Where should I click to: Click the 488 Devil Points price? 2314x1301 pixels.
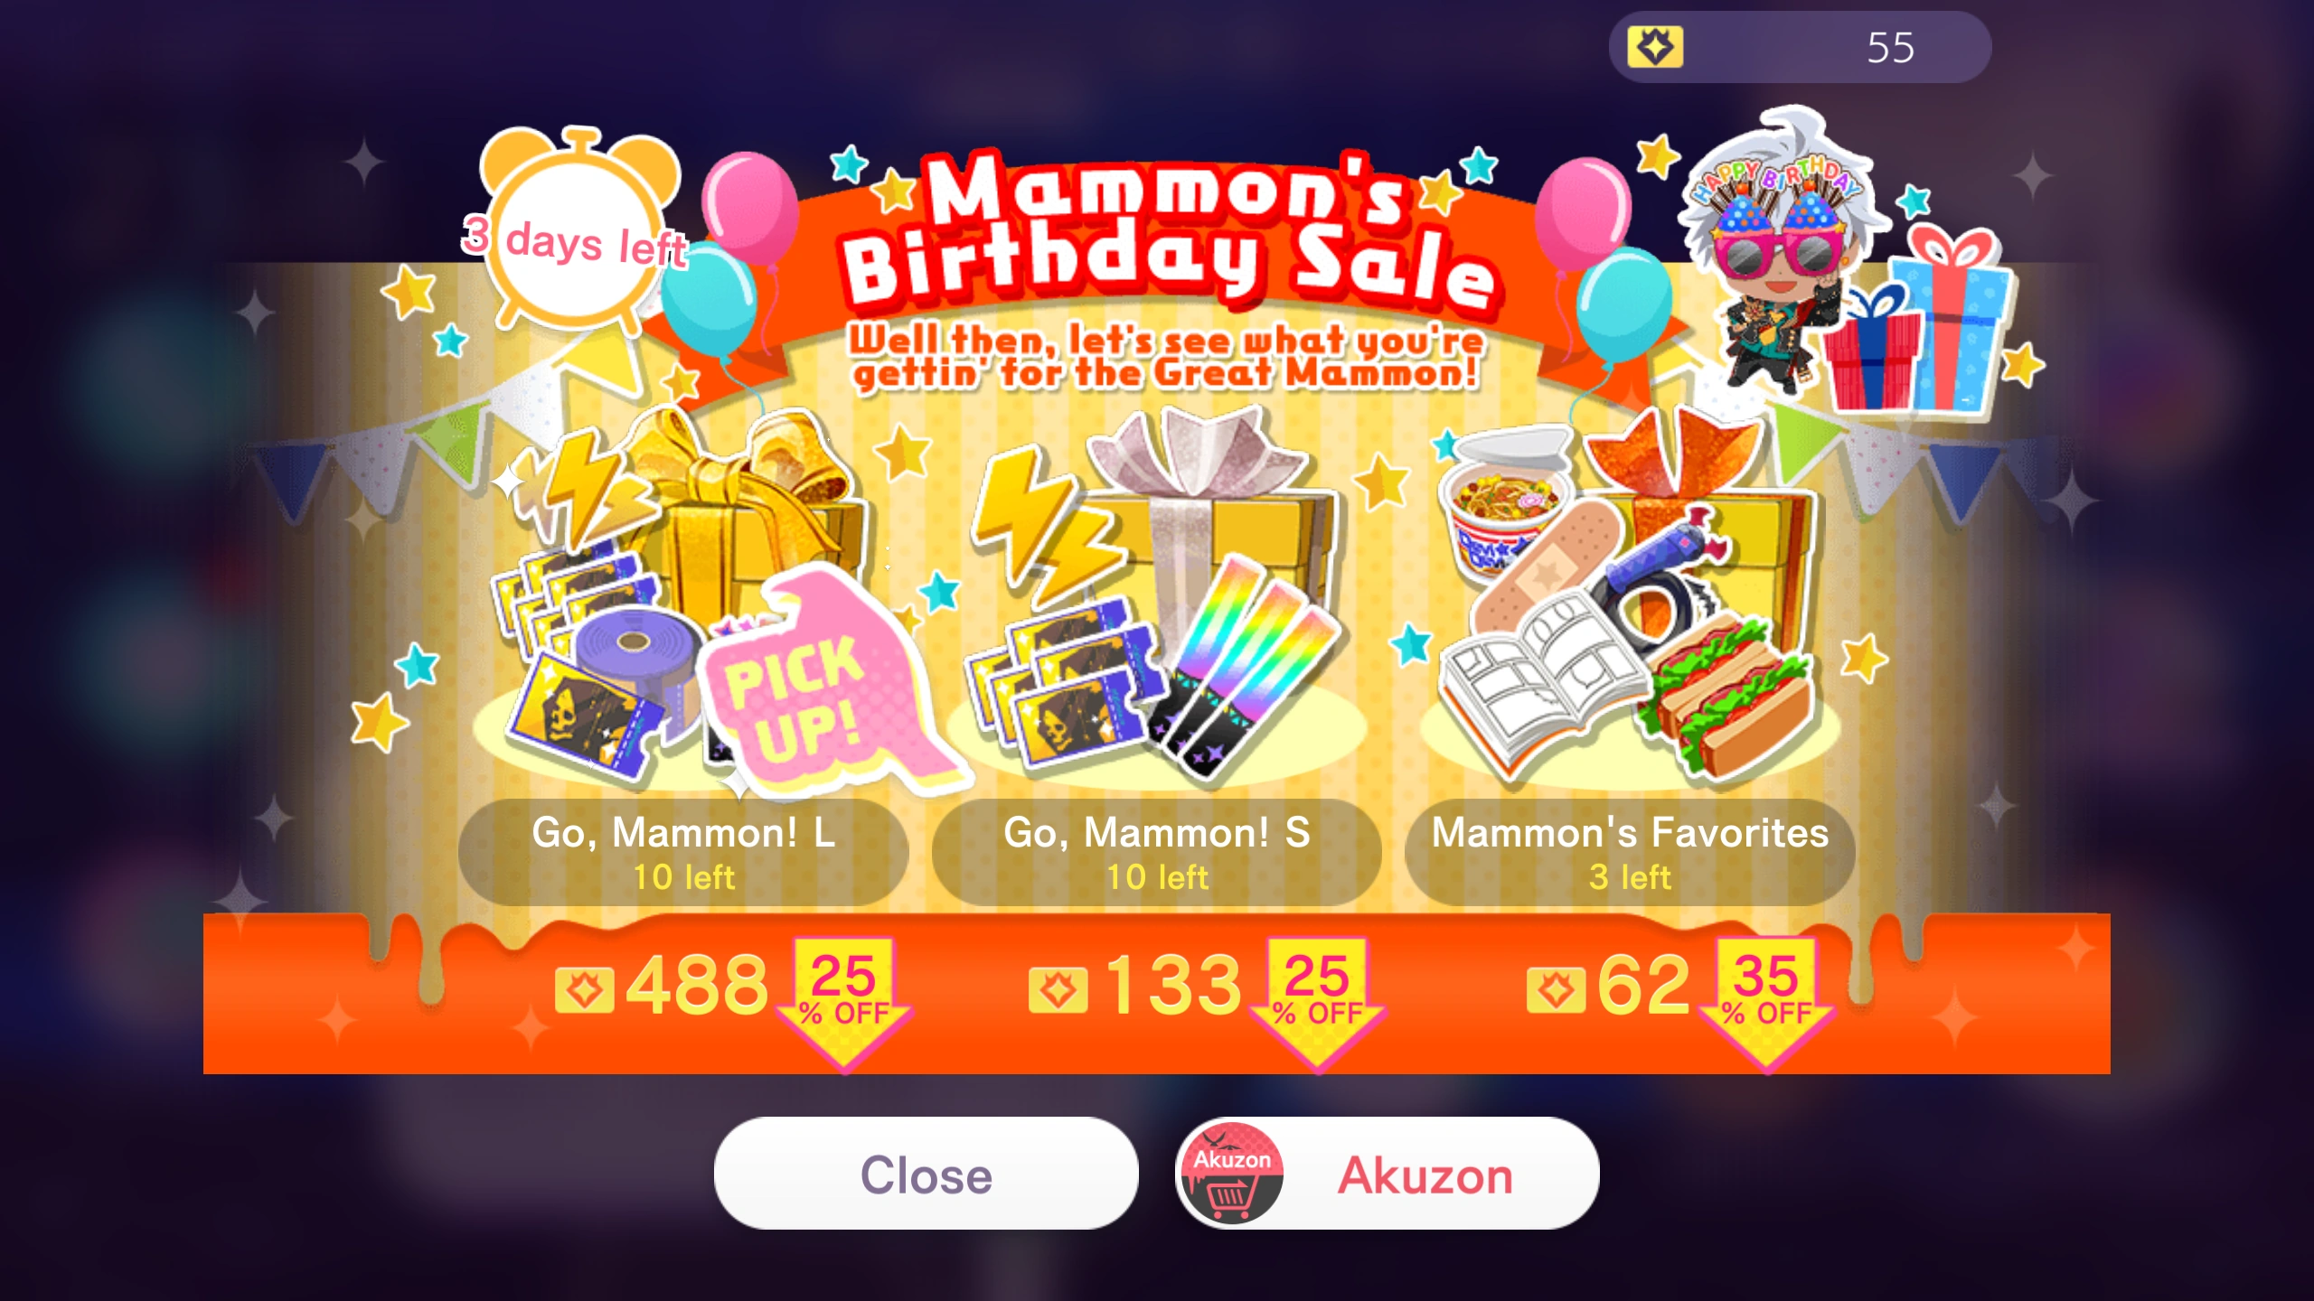[x=662, y=986]
